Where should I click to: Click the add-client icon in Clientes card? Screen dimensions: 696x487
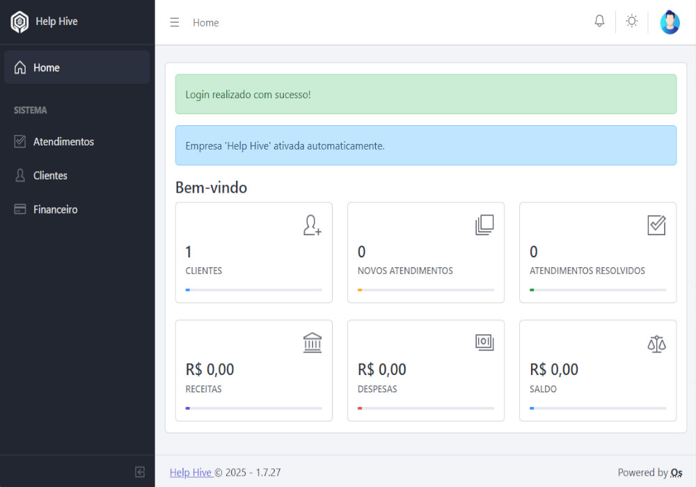click(313, 225)
